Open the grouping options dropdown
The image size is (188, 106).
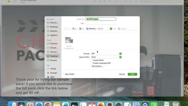81,29
